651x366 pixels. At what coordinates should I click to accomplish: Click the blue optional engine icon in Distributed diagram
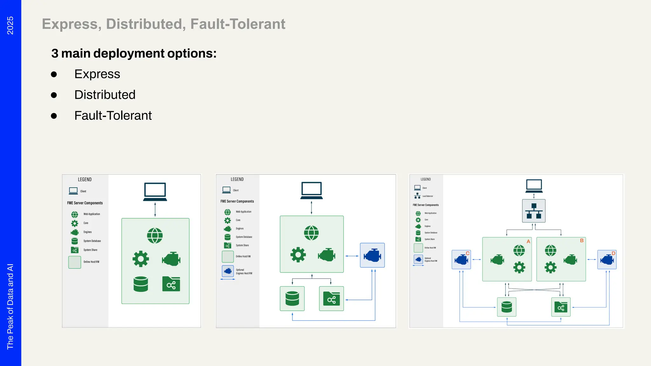[x=372, y=255]
